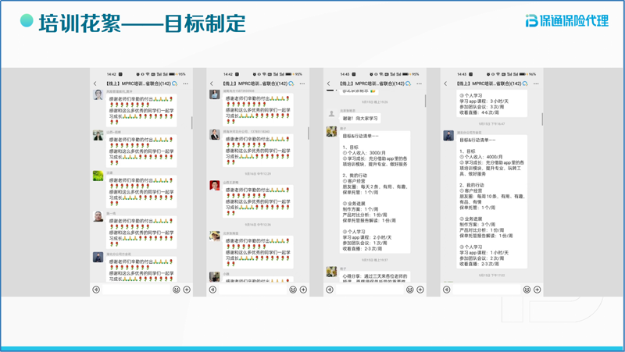Open more options in leftmost chat header
The height and width of the screenshot is (352, 625).
pyautogui.click(x=186, y=84)
